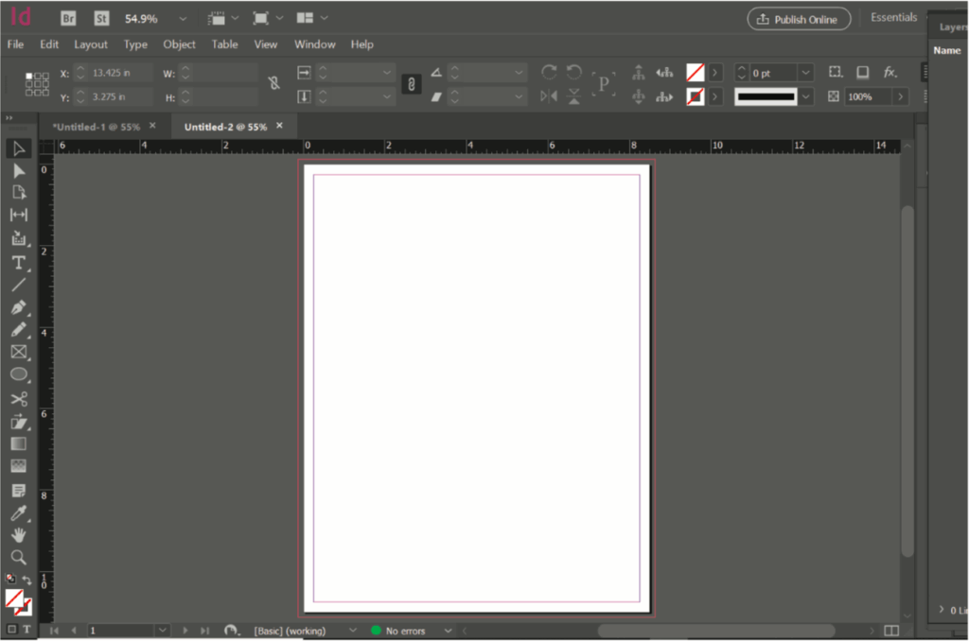Click the Publish Online button
The height and width of the screenshot is (641, 969).
click(798, 18)
